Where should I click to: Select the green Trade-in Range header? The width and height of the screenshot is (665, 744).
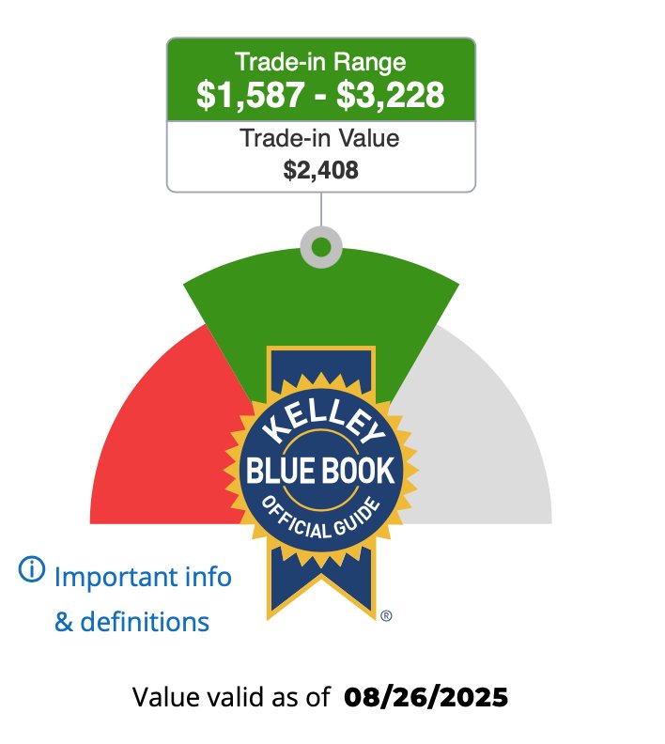pos(321,80)
